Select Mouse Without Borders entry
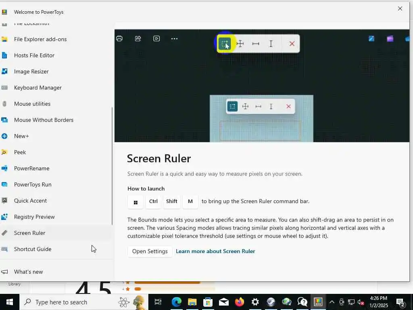 [x=56, y=120]
